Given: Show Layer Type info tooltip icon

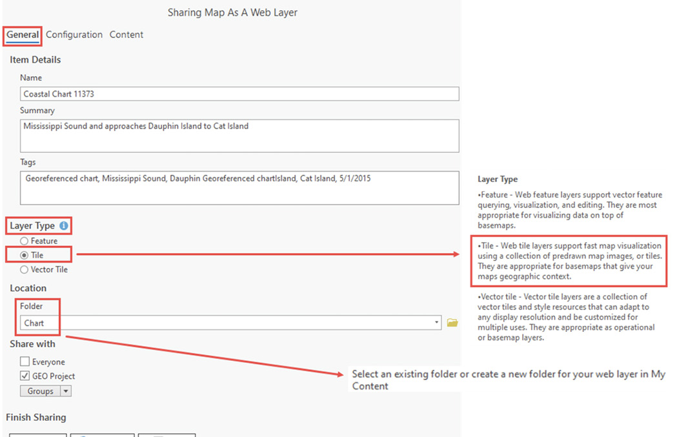Looking at the screenshot, I should coord(63,225).
